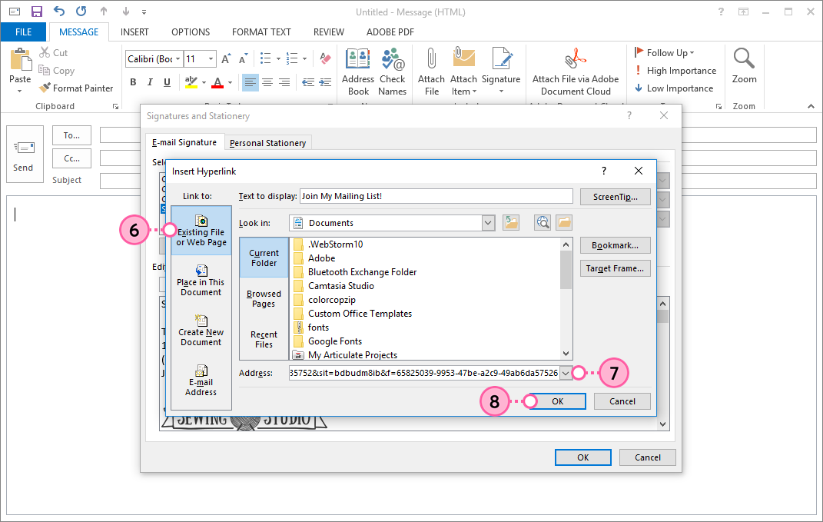Click the Copy command
This screenshot has width=823, height=522.
coord(56,71)
